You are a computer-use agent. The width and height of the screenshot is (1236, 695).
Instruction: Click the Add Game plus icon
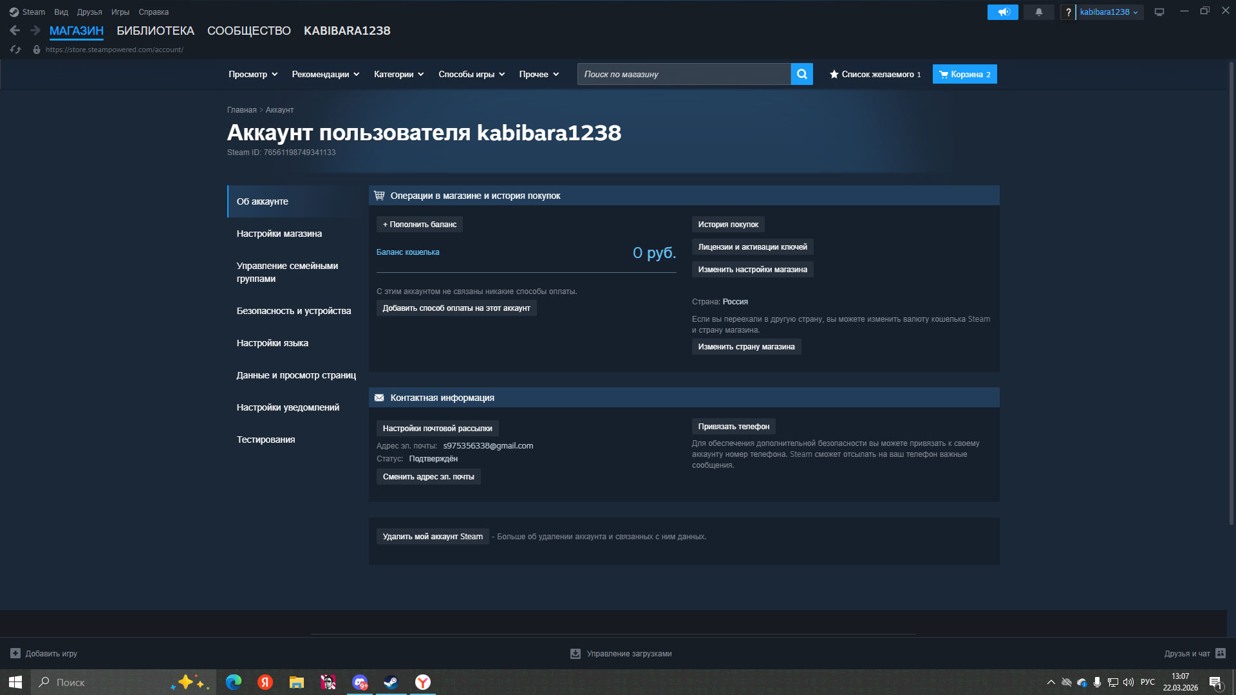point(15,653)
